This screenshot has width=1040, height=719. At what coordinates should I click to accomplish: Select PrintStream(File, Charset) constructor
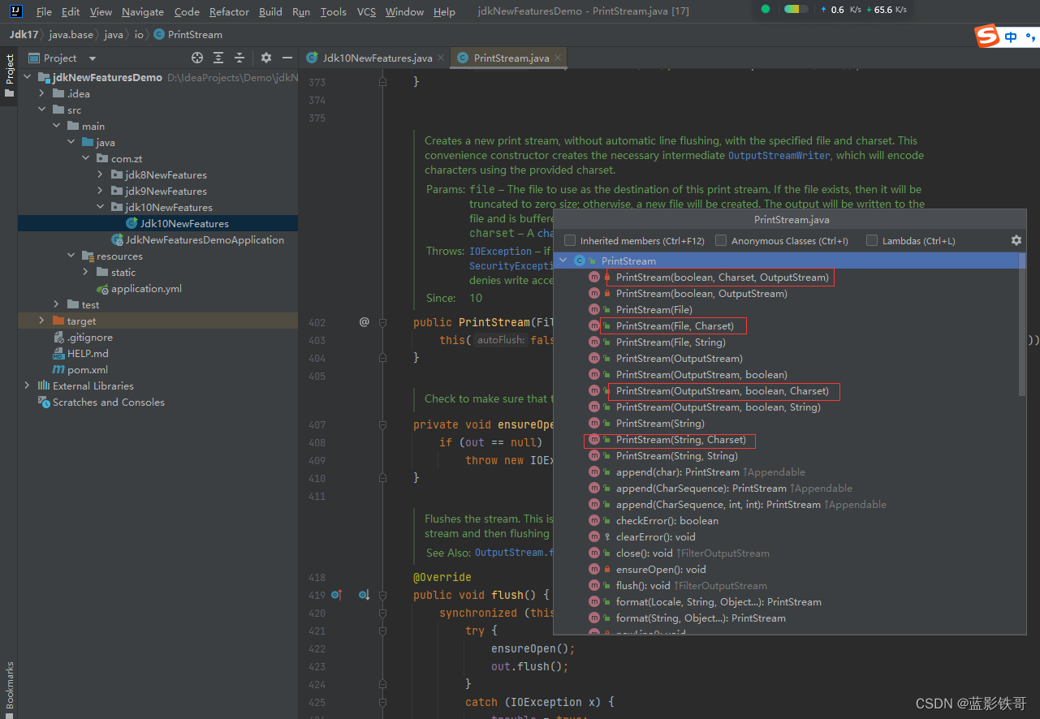[675, 325]
